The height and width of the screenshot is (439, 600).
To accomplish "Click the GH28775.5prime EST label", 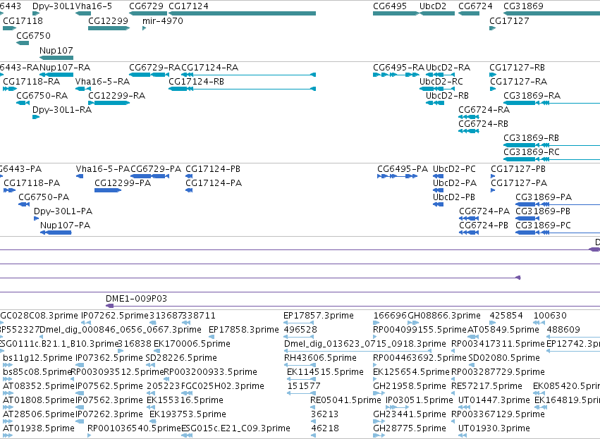I will [410, 428].
